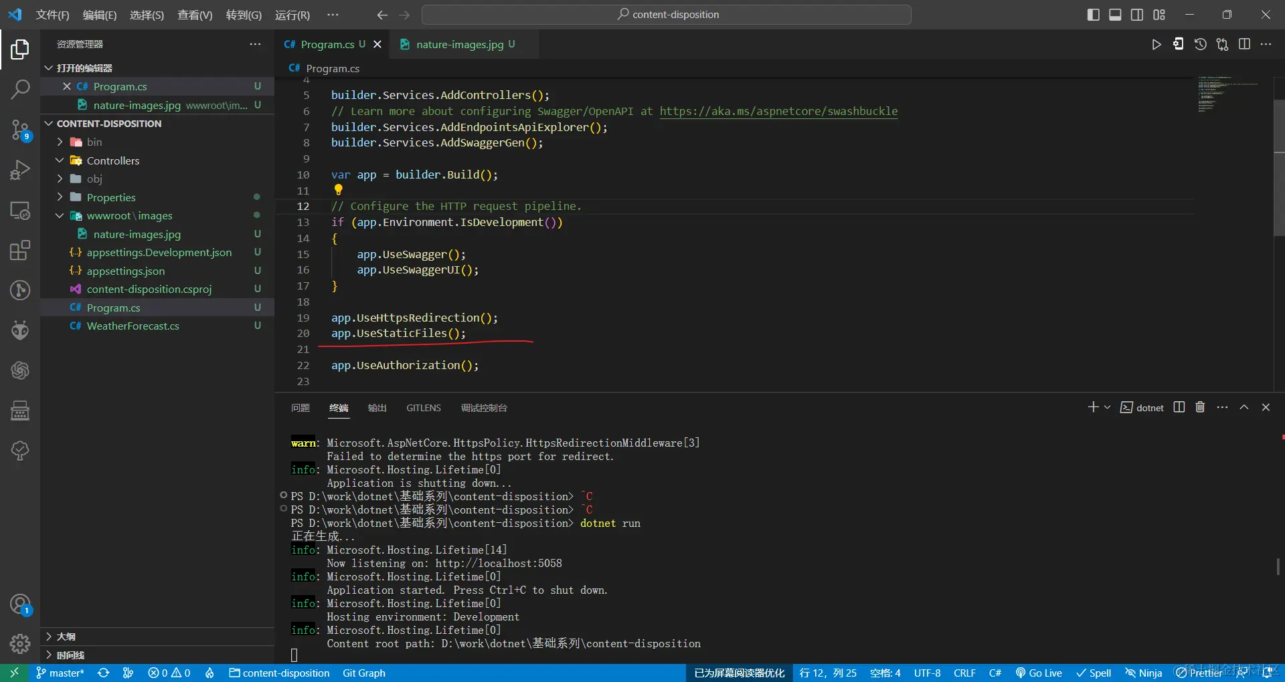Click the Split Editor Right icon
Screen dimensions: 1285x682
[x=1244, y=44]
